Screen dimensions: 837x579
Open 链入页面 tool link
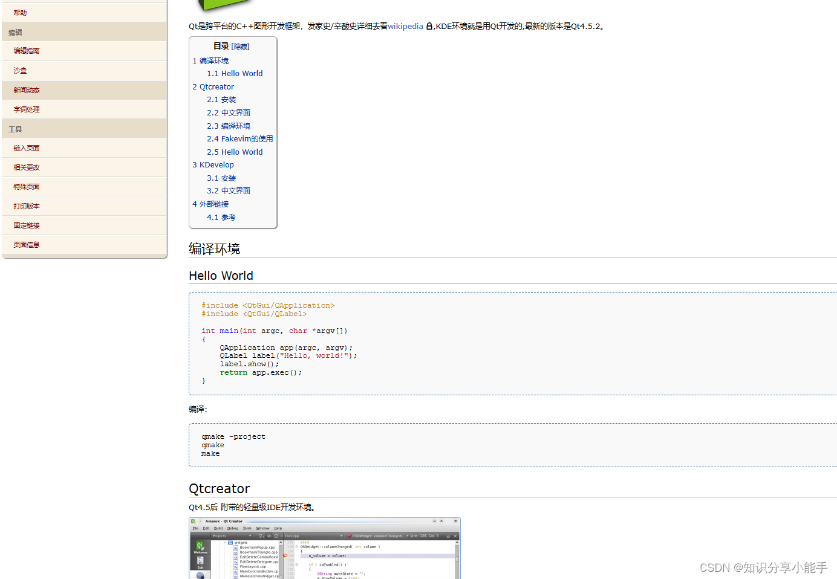pyautogui.click(x=27, y=148)
